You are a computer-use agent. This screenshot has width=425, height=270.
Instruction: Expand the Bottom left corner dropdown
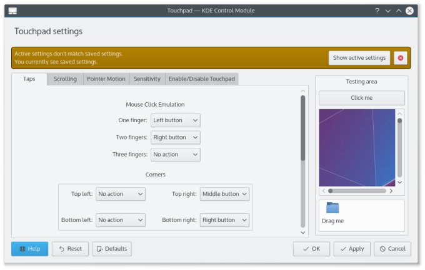pyautogui.click(x=121, y=220)
